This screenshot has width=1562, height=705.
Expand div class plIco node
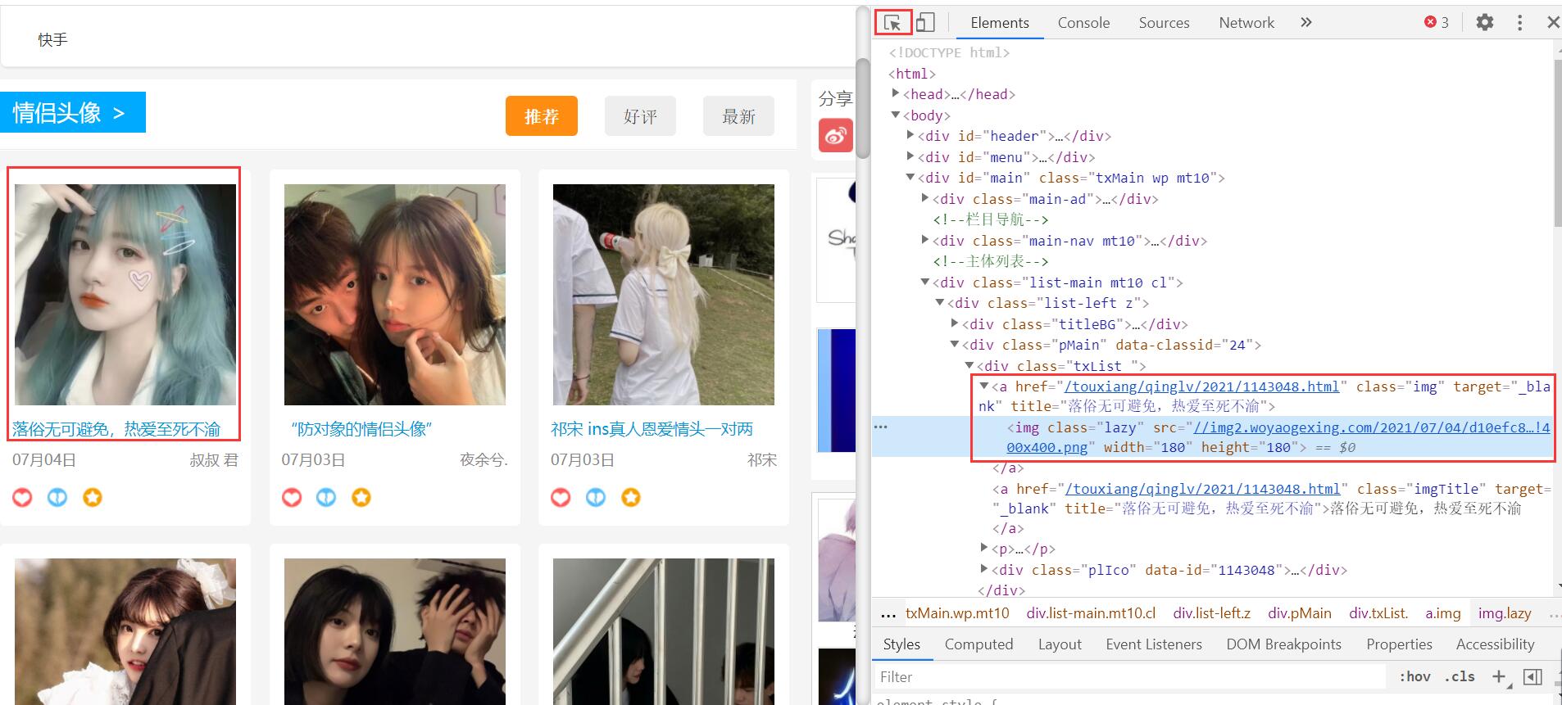click(984, 569)
